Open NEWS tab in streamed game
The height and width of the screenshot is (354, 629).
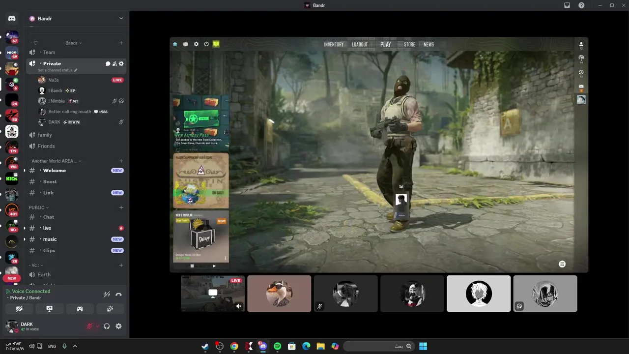[429, 44]
